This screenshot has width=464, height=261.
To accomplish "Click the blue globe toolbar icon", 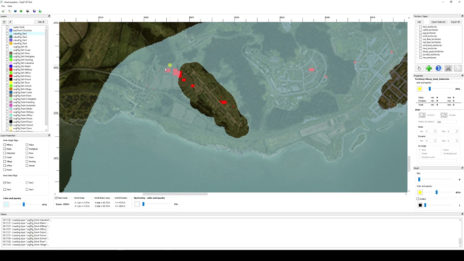I will tap(34, 11).
